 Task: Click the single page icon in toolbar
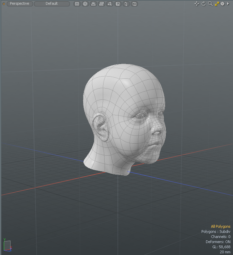click(x=126, y=4)
